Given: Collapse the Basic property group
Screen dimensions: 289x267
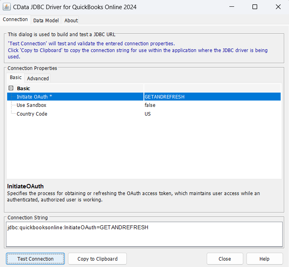Looking at the screenshot, I should click(x=11, y=88).
